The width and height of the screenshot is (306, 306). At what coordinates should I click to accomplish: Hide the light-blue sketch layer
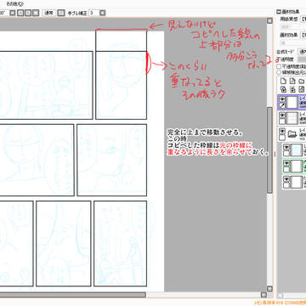tap(287, 147)
